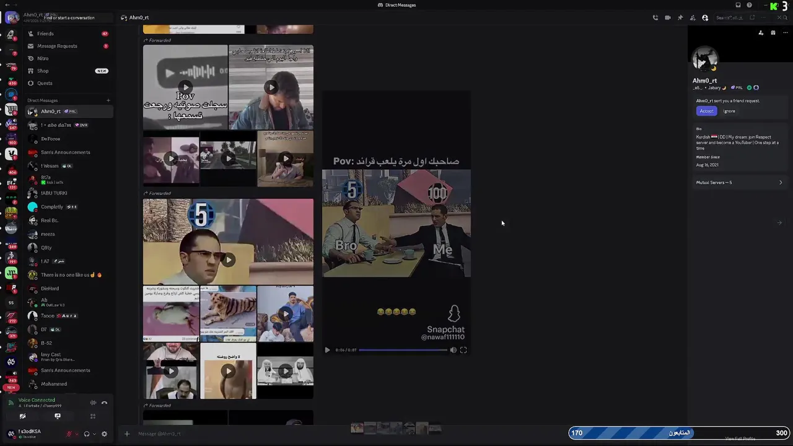Turn on camera in voice panel
The image size is (793, 446).
22,416
